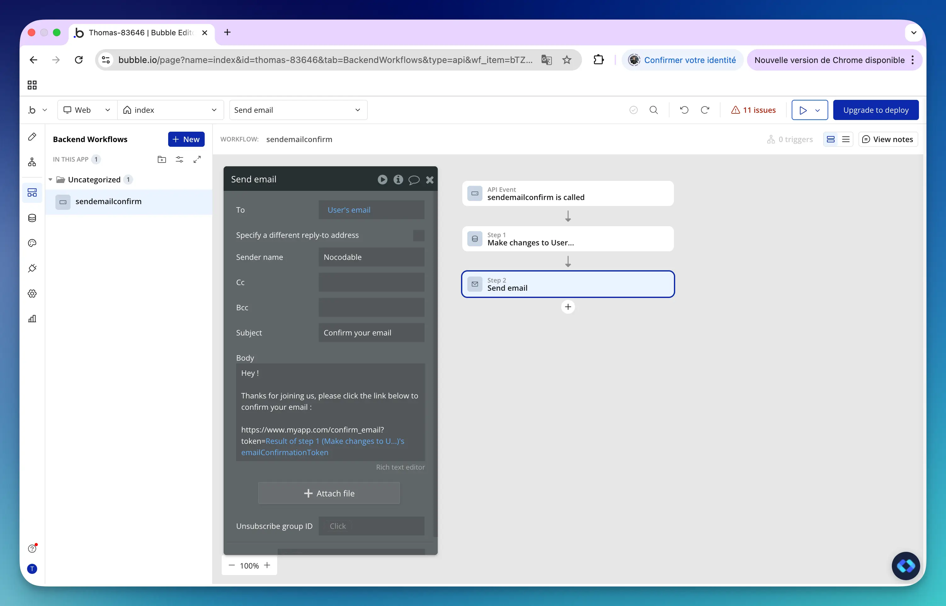Click Attach file button
This screenshot has height=606, width=946.
329,493
